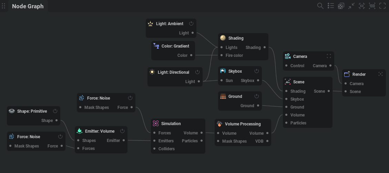Open the node search magnifier
The height and width of the screenshot is (173, 389).
coord(320,6)
